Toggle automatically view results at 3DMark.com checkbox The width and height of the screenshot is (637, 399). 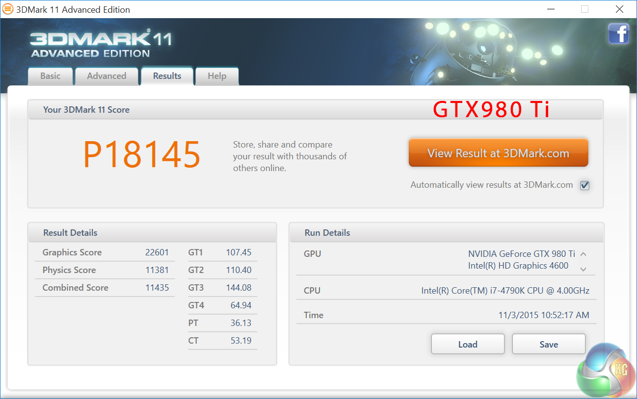tap(584, 185)
